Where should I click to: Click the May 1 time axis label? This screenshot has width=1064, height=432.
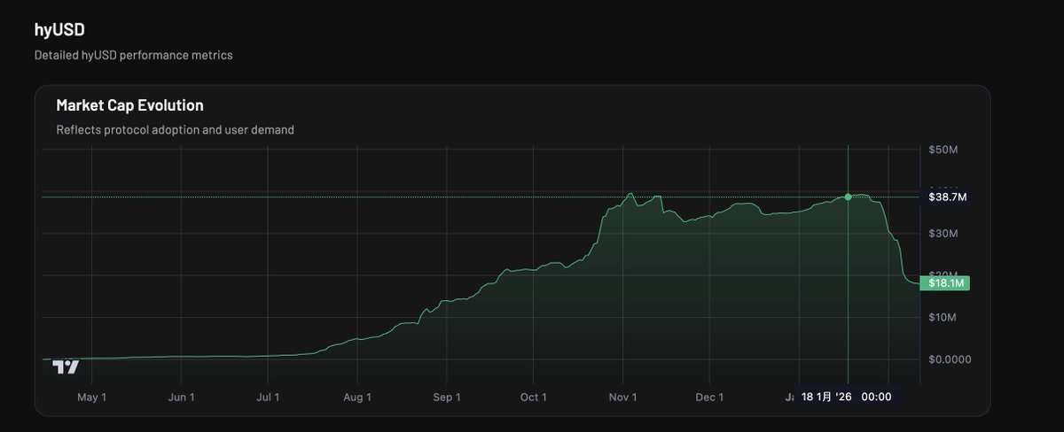pos(92,397)
